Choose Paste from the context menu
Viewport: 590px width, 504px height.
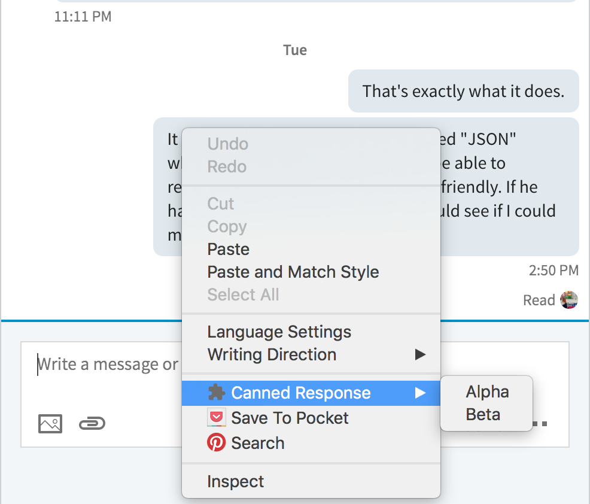(x=228, y=249)
